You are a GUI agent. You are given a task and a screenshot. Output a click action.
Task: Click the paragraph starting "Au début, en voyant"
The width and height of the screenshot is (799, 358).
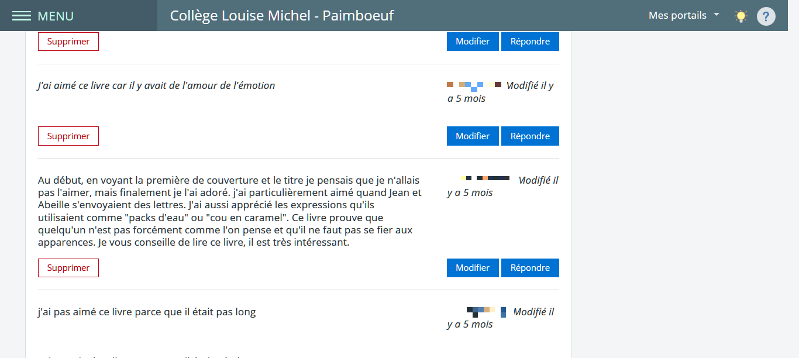[x=229, y=211]
